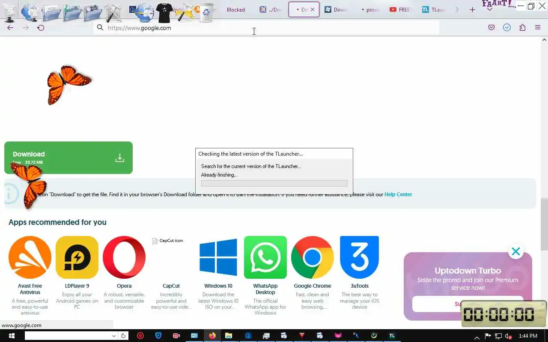Open the Help Center link
The image size is (548, 342).
coord(398,195)
